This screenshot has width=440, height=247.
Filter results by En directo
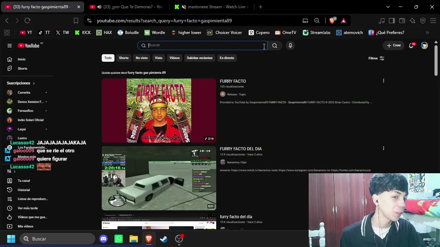(x=227, y=58)
